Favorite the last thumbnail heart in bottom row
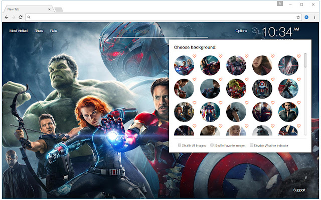The width and height of the screenshot is (321, 200). (x=299, y=126)
